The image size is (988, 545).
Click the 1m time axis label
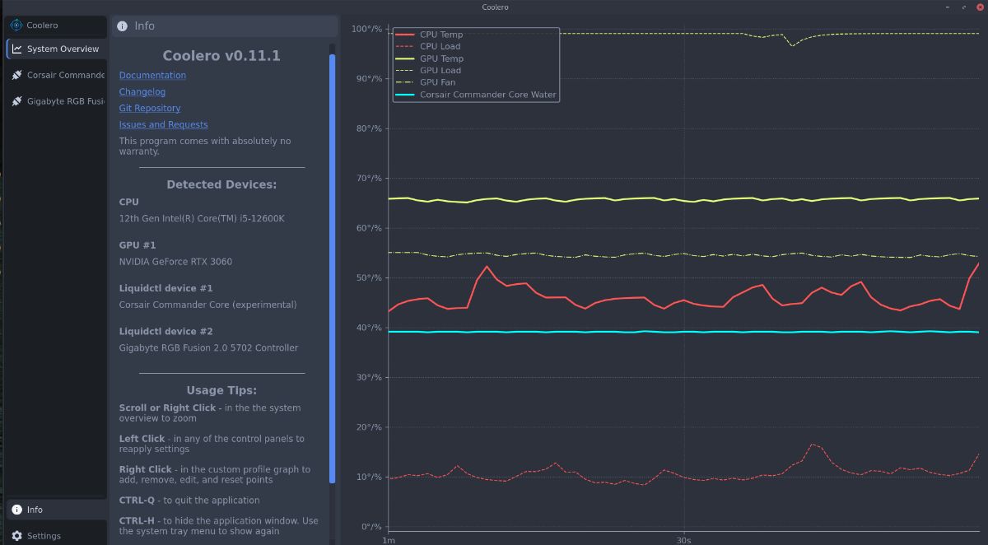[389, 541]
